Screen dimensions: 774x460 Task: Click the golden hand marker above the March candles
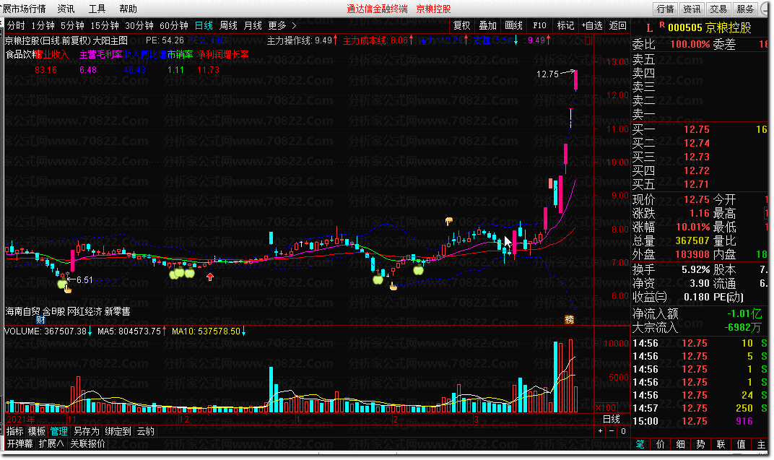[448, 221]
